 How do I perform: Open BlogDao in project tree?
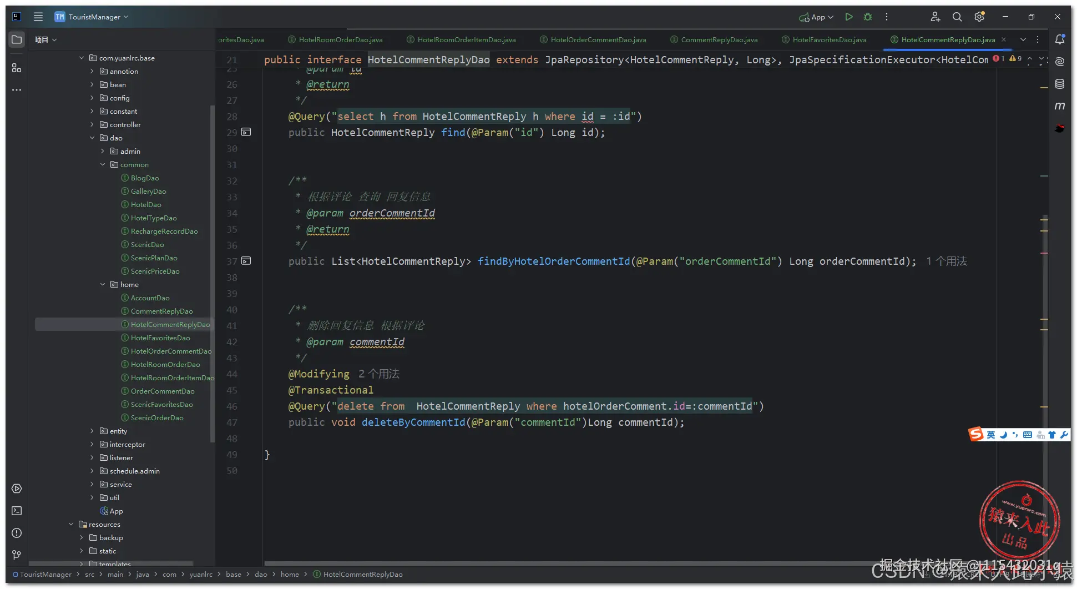[145, 178]
